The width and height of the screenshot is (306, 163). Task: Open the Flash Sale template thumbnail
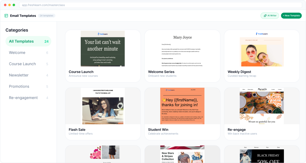(103, 106)
